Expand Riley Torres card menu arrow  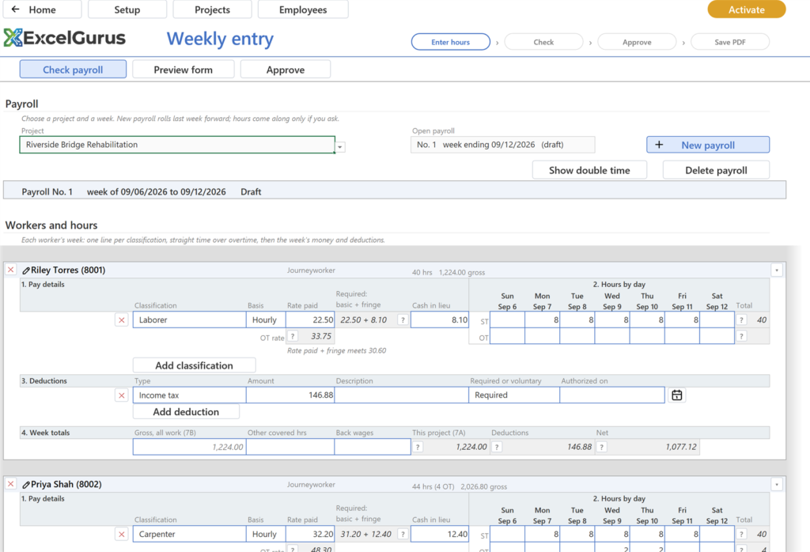pyautogui.click(x=777, y=270)
